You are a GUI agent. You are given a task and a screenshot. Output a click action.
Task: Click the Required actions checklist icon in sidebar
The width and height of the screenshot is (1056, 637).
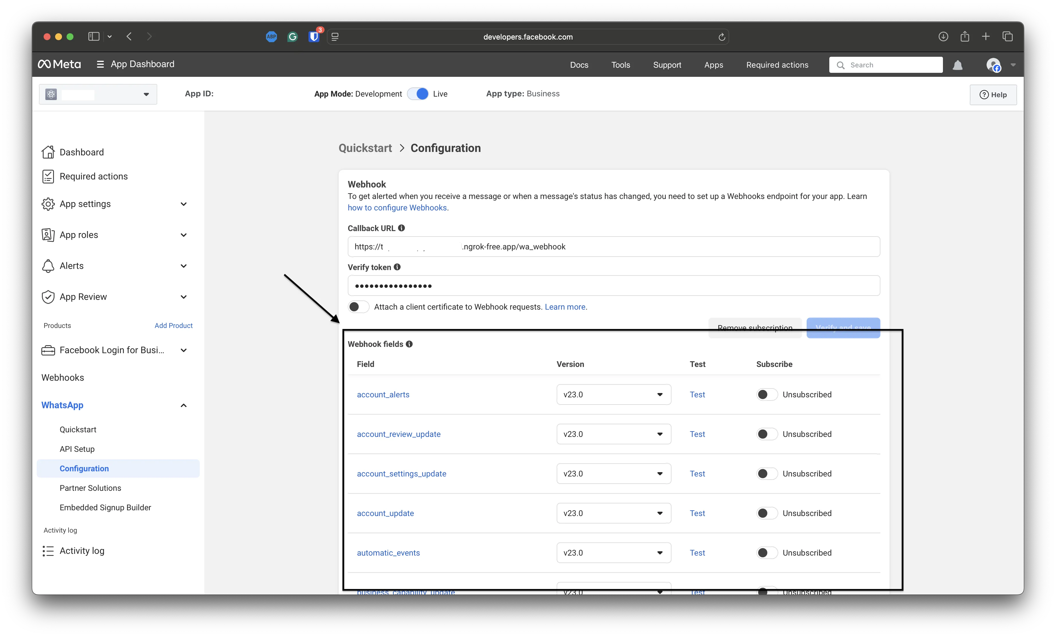pos(48,176)
